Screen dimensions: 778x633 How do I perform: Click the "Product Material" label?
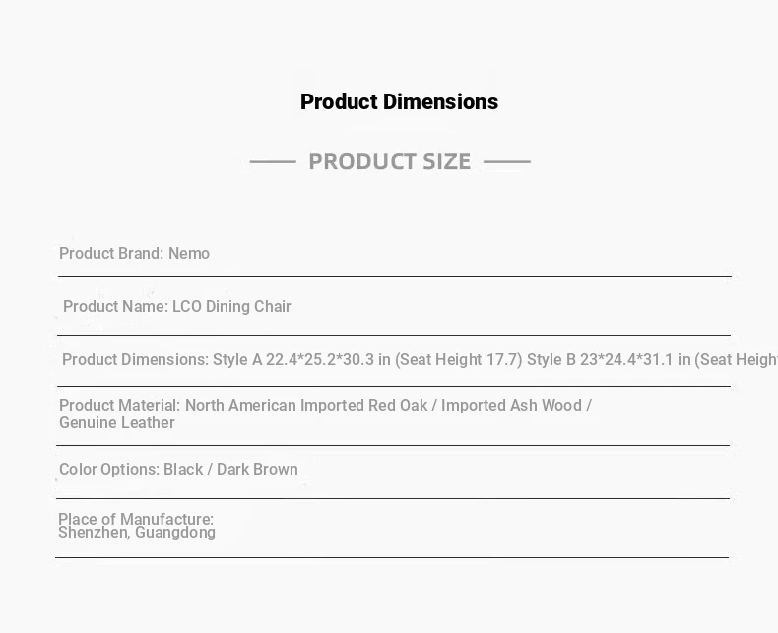(120, 406)
